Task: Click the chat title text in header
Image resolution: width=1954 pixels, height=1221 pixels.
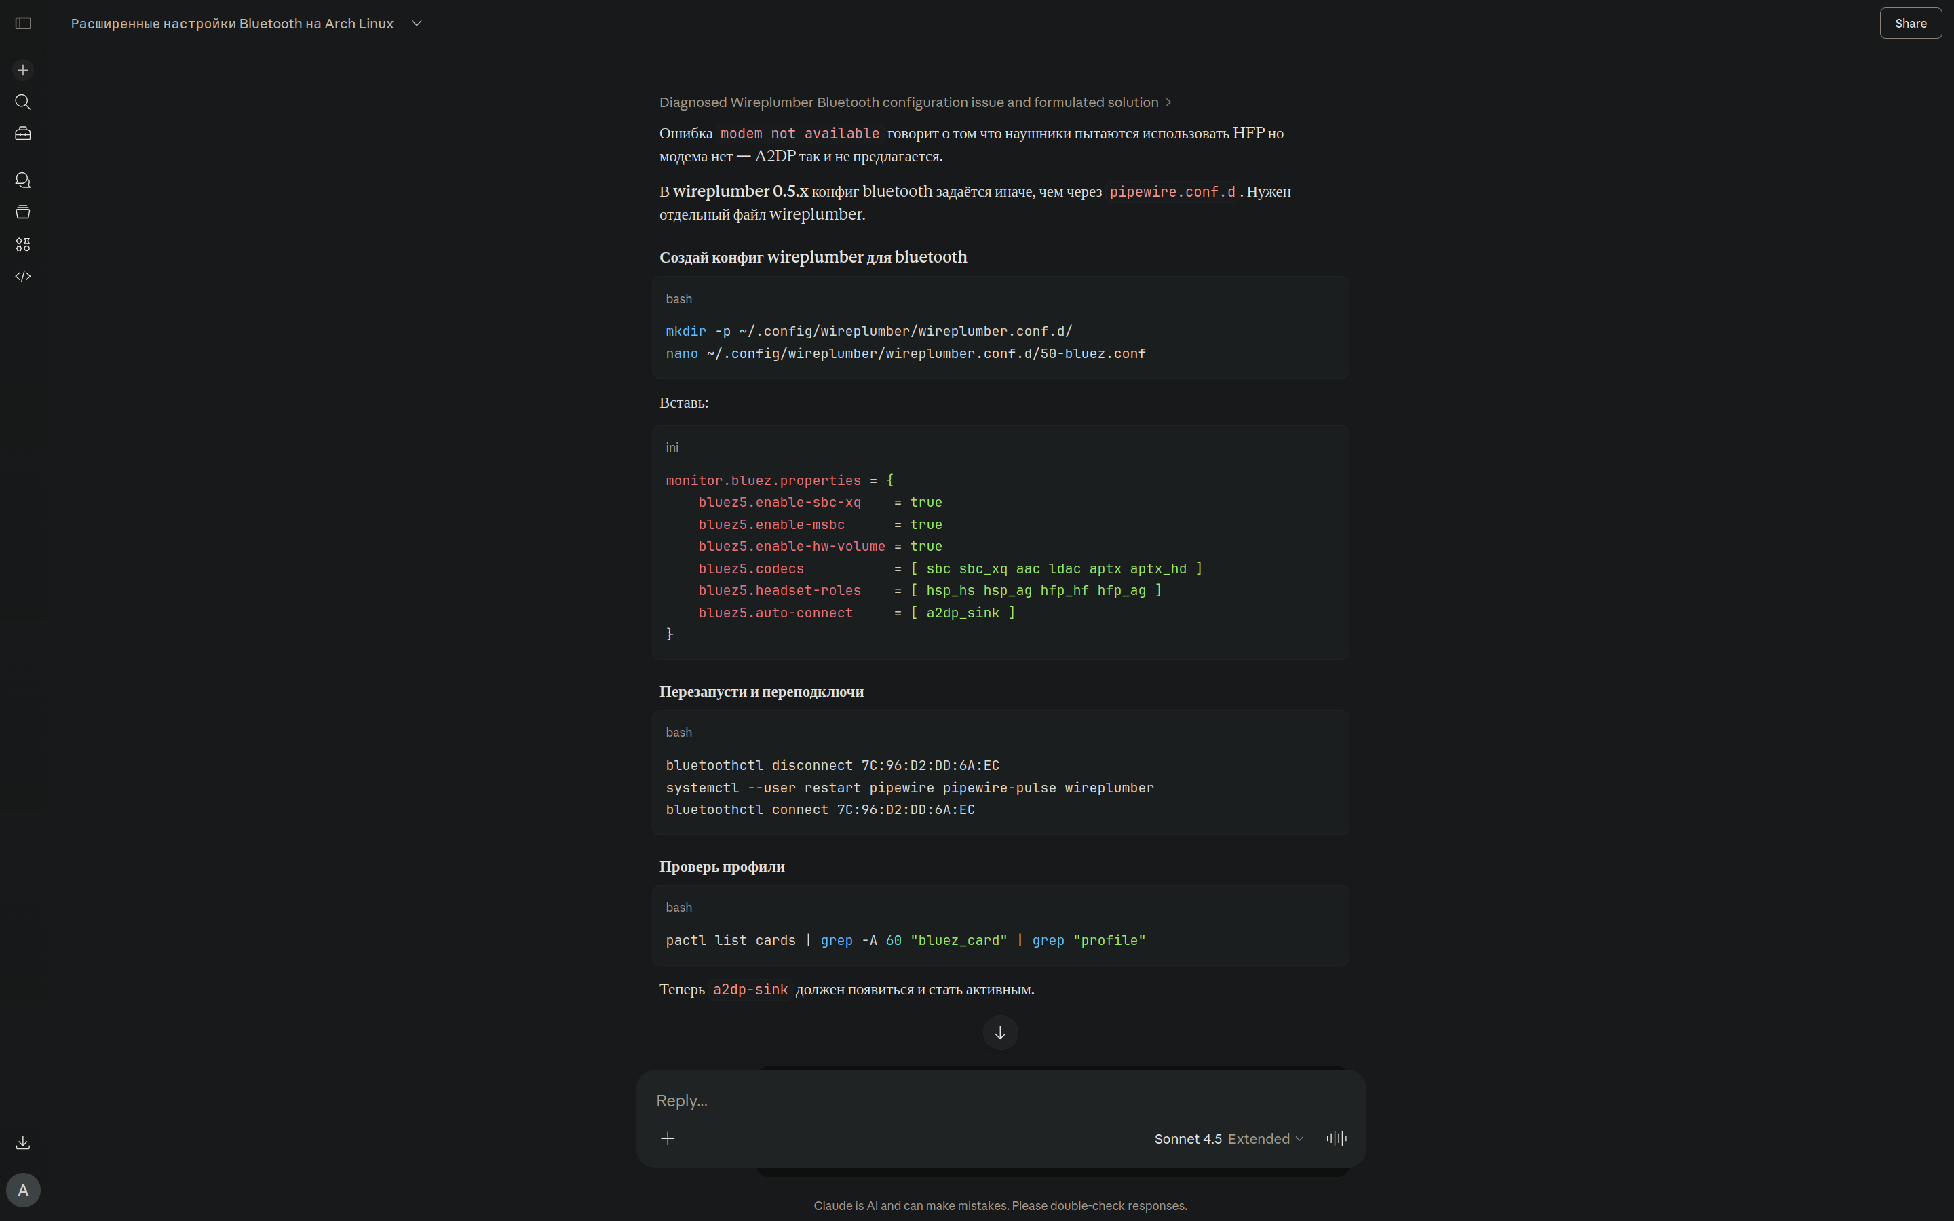Action: [x=232, y=24]
